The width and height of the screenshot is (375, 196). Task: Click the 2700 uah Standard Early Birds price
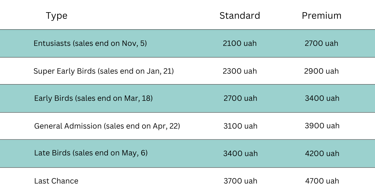[240, 98]
